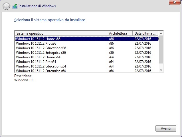
Task: Select Windows 10 1511.2 Enterprise x64
Action: point(87,71)
